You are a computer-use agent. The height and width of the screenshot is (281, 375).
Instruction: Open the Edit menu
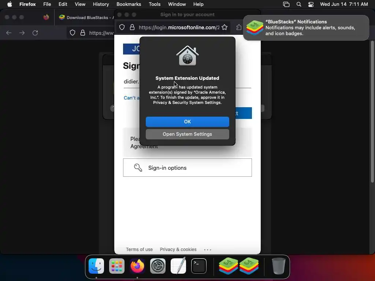[63, 4]
